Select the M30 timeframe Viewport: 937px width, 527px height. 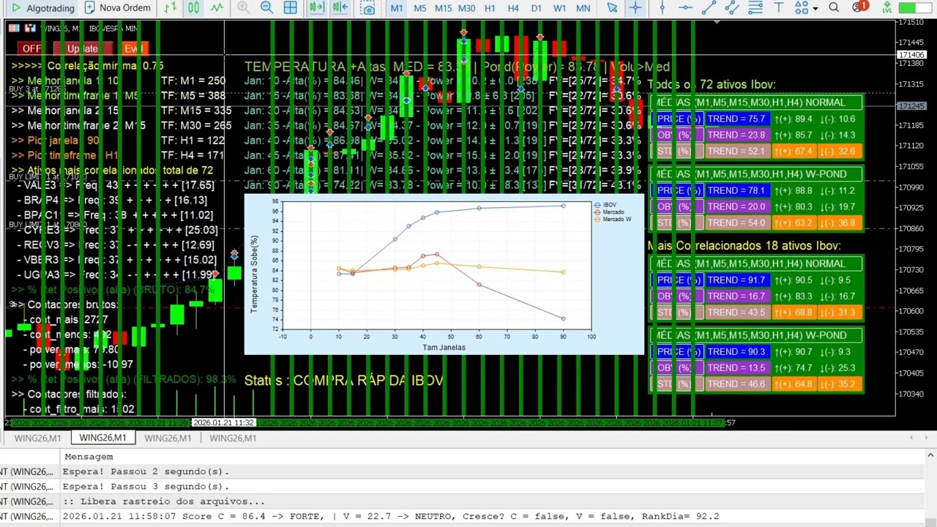click(x=466, y=8)
